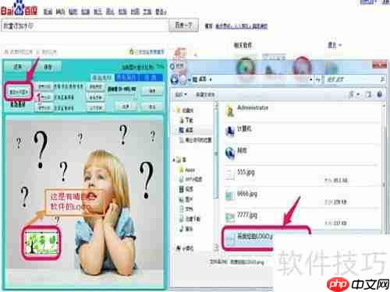Click the magnifier icon in dialog search
This screenshot has height=292, width=390.
[382, 79]
